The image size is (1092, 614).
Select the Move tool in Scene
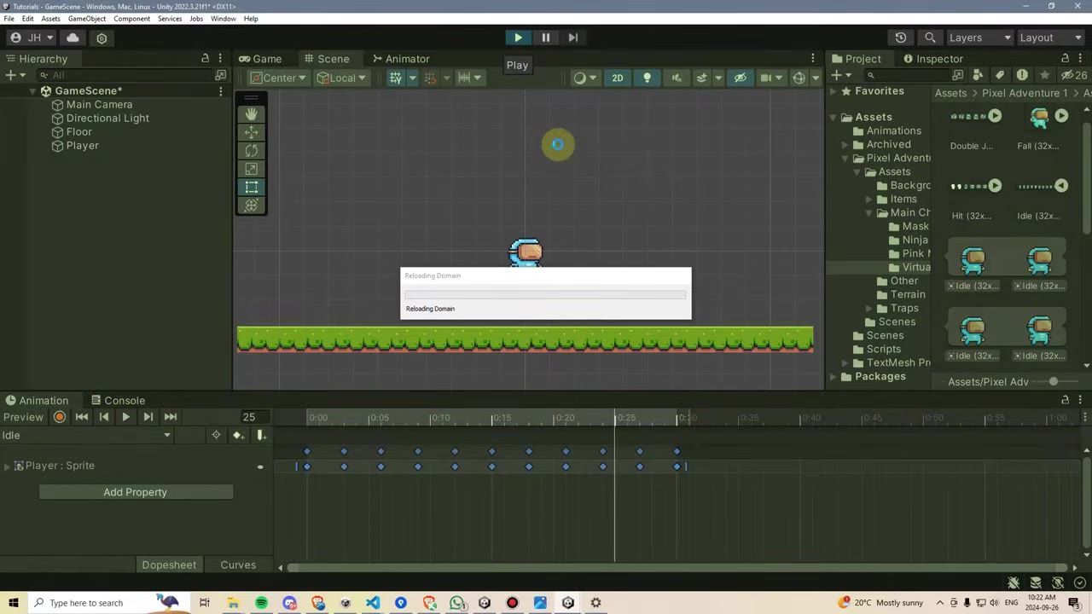pyautogui.click(x=251, y=132)
